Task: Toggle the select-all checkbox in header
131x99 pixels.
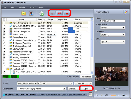Action: (x=4, y=19)
